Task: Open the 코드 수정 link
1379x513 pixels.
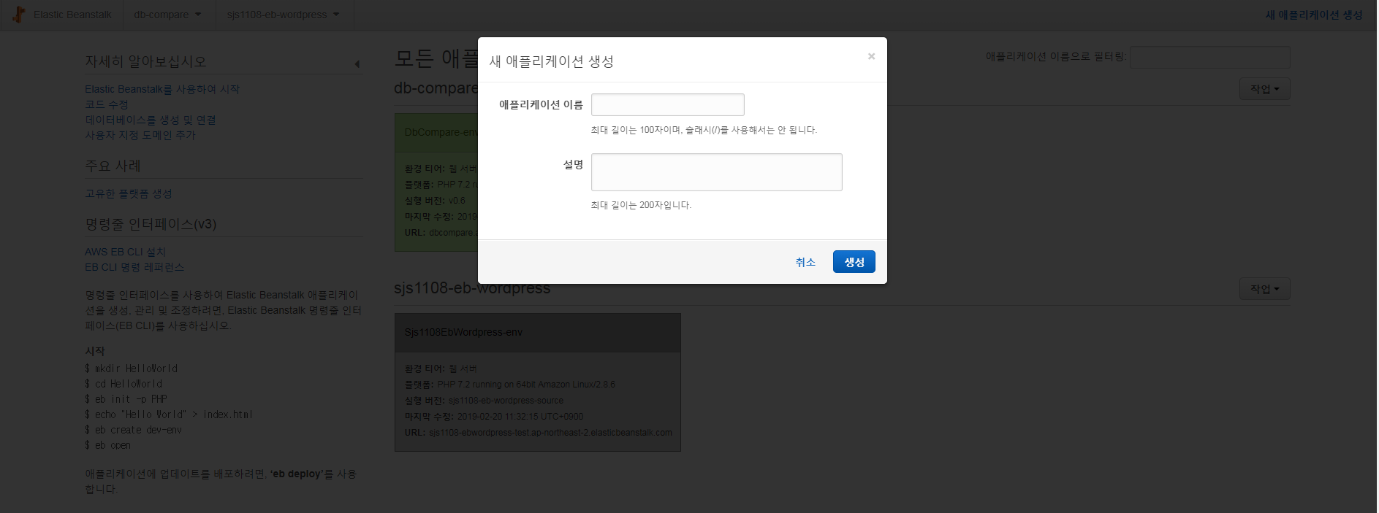Action: (x=107, y=104)
